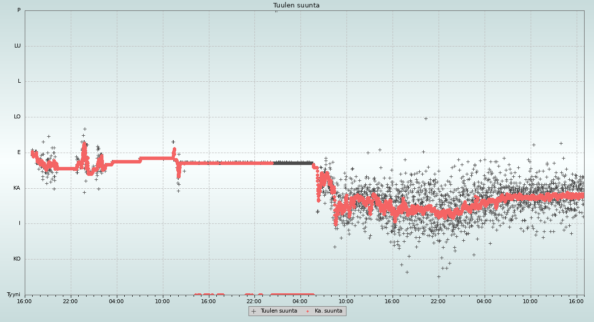This screenshot has height=322, width=594.
Task: Click the isolated outlier point near LO level
Action: pos(426,118)
